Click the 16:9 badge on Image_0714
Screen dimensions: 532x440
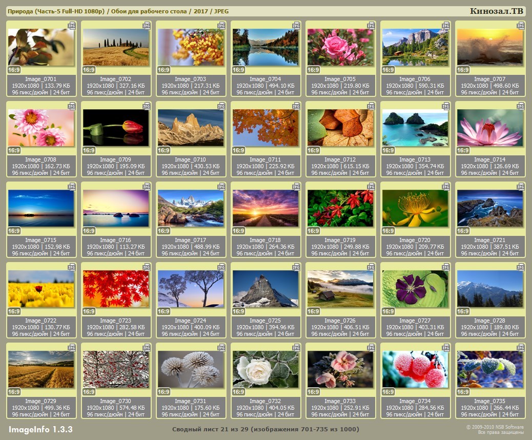(463, 150)
